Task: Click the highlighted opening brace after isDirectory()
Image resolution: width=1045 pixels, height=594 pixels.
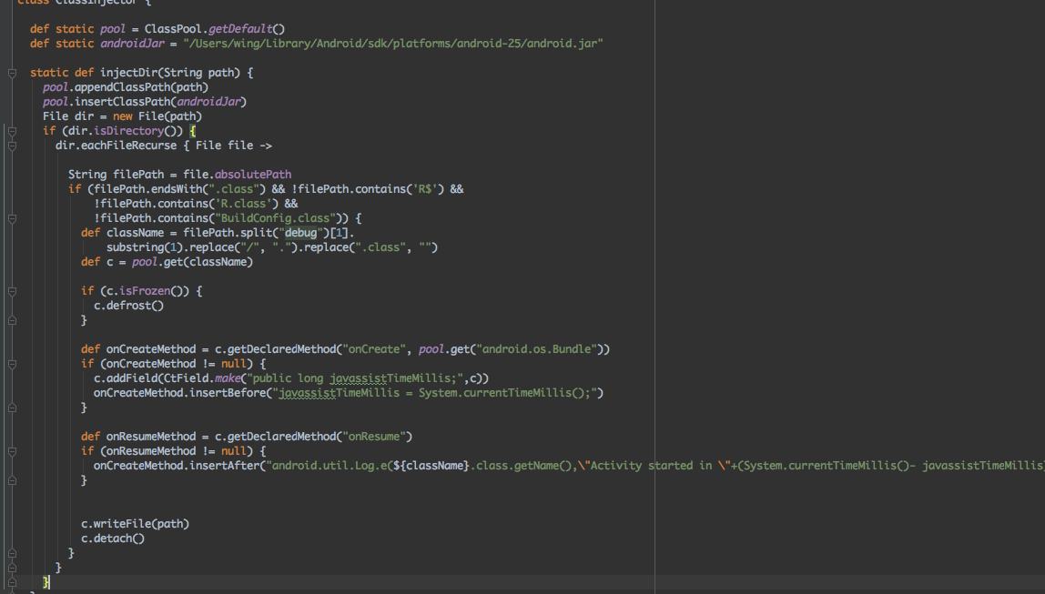Action: click(x=193, y=131)
